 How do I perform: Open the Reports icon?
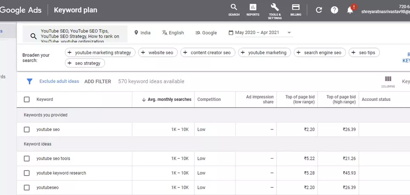253,7
